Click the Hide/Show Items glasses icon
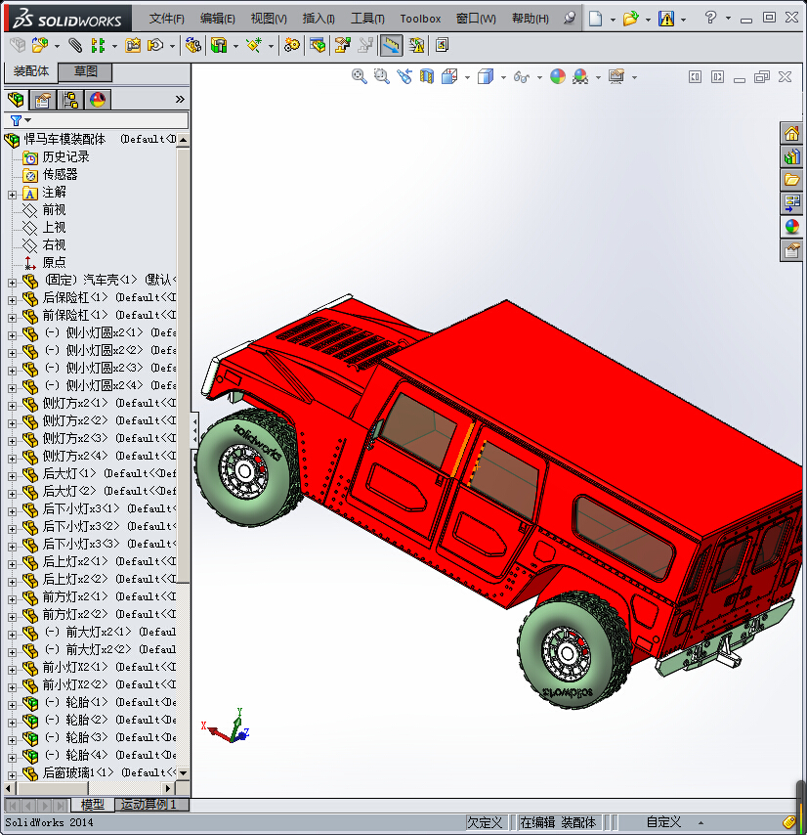This screenshot has width=807, height=835. point(522,77)
